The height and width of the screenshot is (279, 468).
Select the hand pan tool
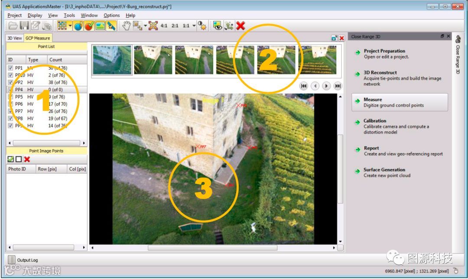pyautogui.click(x=126, y=26)
